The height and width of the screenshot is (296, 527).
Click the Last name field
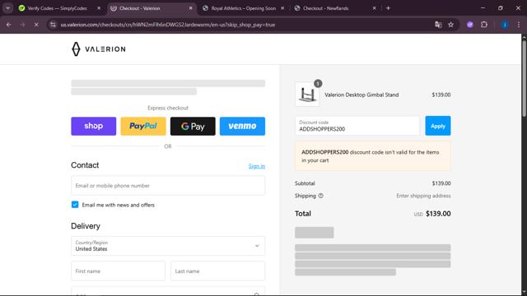click(x=217, y=271)
